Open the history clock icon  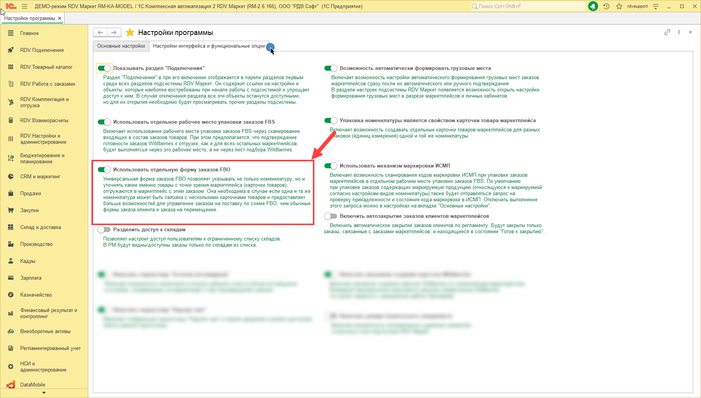click(x=607, y=6)
